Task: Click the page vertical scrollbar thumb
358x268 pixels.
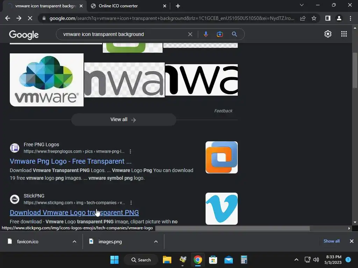Action: (x=355, y=70)
